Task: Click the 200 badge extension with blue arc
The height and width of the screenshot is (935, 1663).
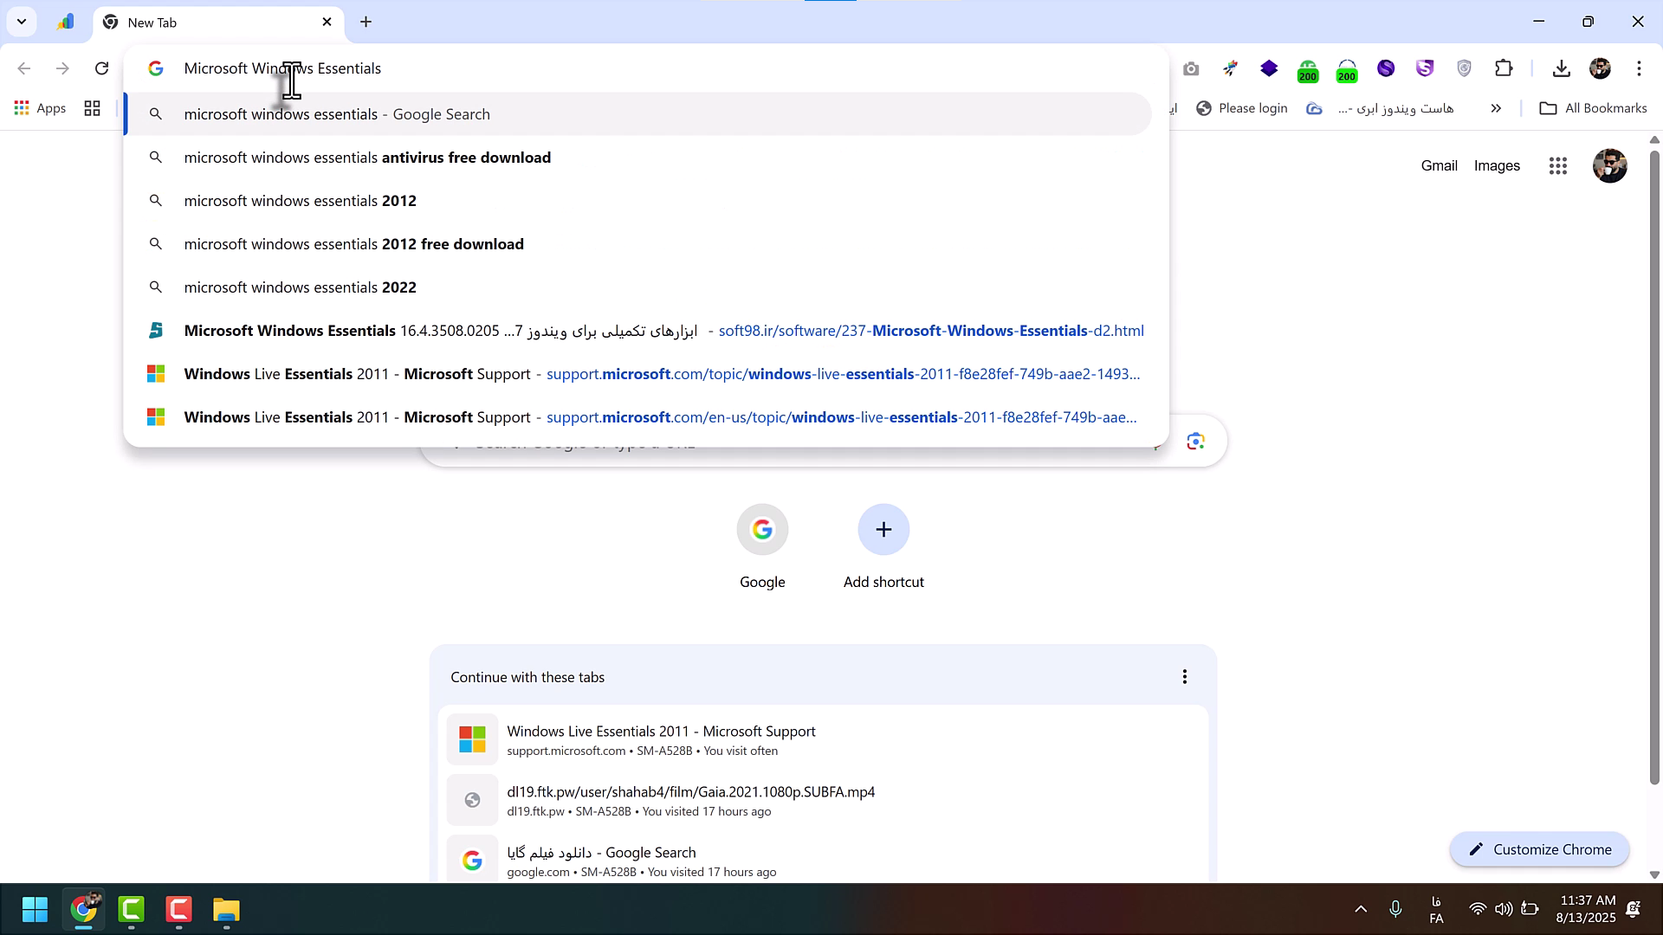Action: tap(1347, 70)
